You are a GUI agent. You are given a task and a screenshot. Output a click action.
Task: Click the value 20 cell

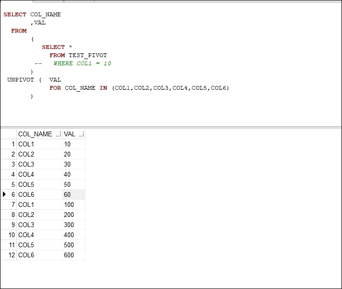[x=73, y=154]
